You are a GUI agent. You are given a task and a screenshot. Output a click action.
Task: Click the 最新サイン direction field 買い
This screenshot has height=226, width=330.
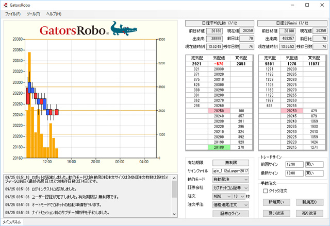(x=314, y=173)
